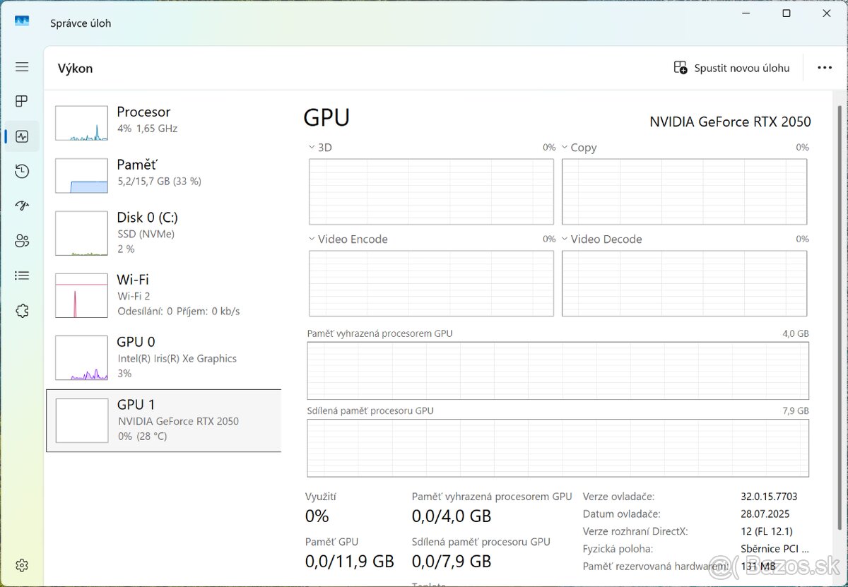Open the three-dots more options menu

pos(825,68)
